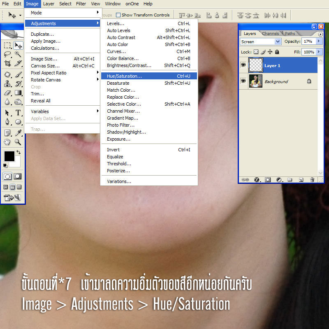Click the foreground color swatch
The height and width of the screenshot is (329, 329).
coord(9,156)
